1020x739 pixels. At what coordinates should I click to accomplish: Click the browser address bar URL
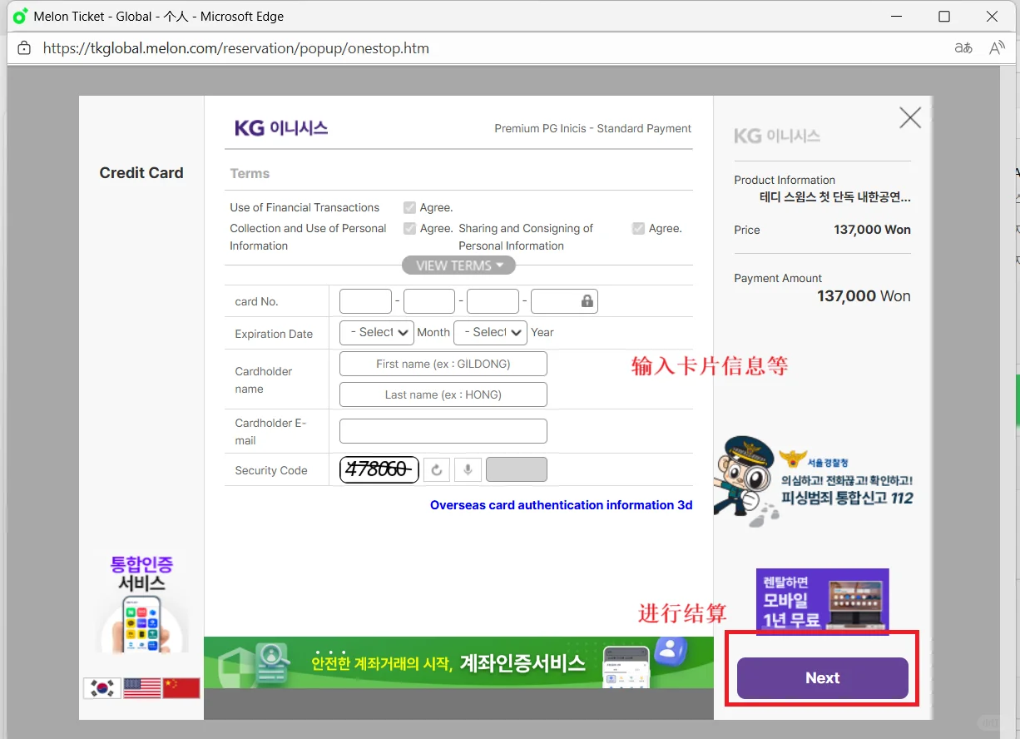click(236, 48)
